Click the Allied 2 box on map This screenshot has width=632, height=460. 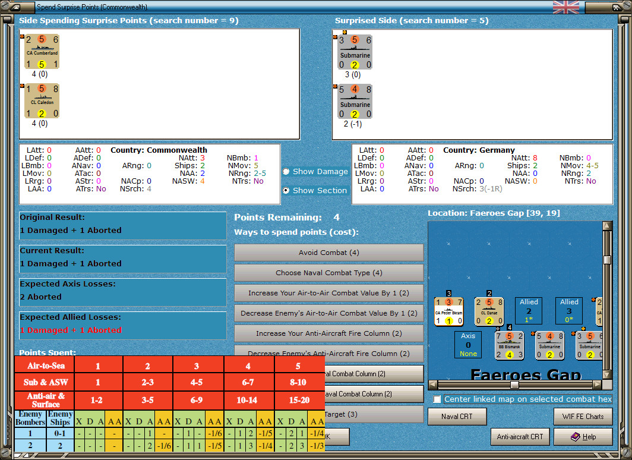(x=529, y=311)
